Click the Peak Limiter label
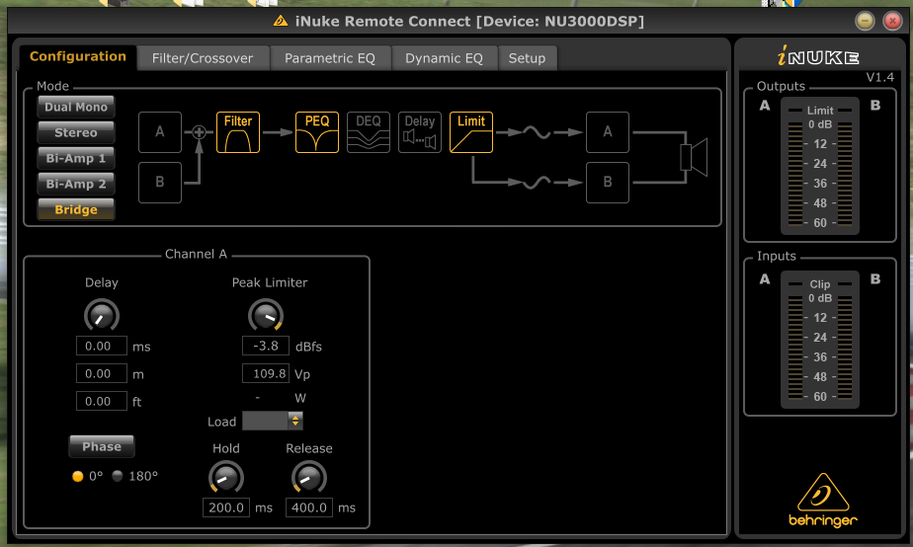This screenshot has height=547, width=913. tap(270, 282)
